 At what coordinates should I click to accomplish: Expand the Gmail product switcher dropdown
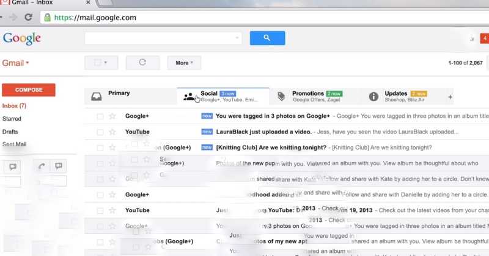16,63
